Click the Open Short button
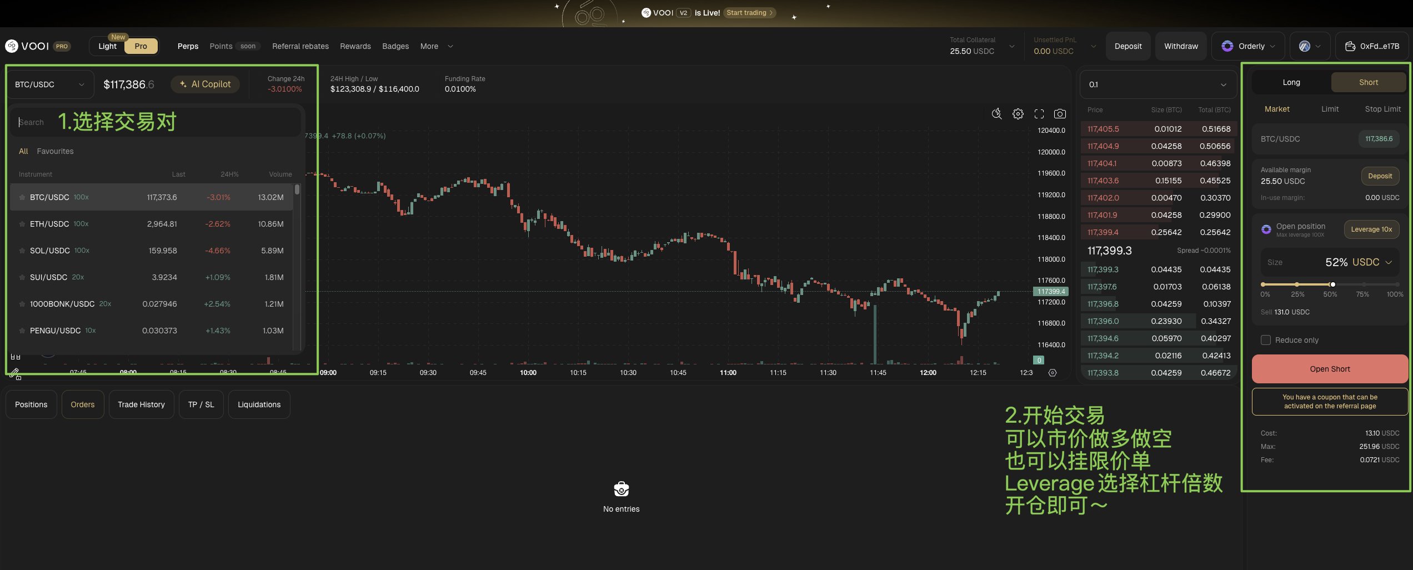Viewport: 1413px width, 570px height. click(1329, 369)
